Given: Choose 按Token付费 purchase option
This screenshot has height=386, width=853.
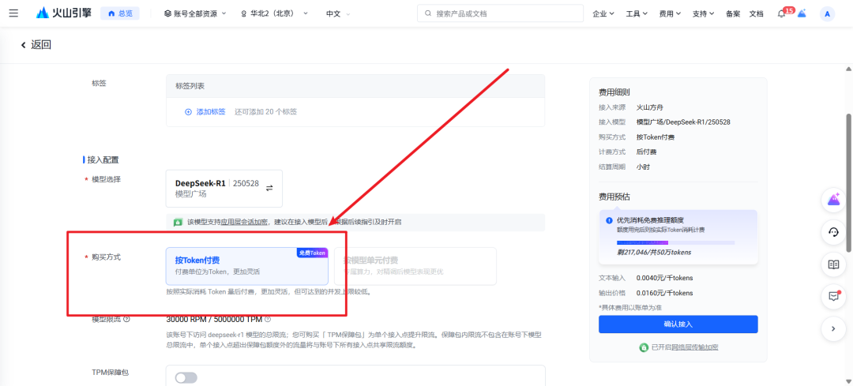Looking at the screenshot, I should point(247,266).
